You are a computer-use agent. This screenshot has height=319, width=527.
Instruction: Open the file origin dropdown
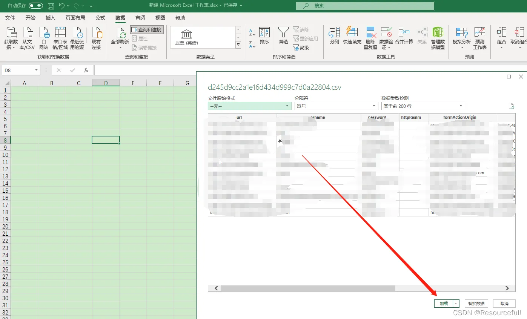click(x=249, y=106)
